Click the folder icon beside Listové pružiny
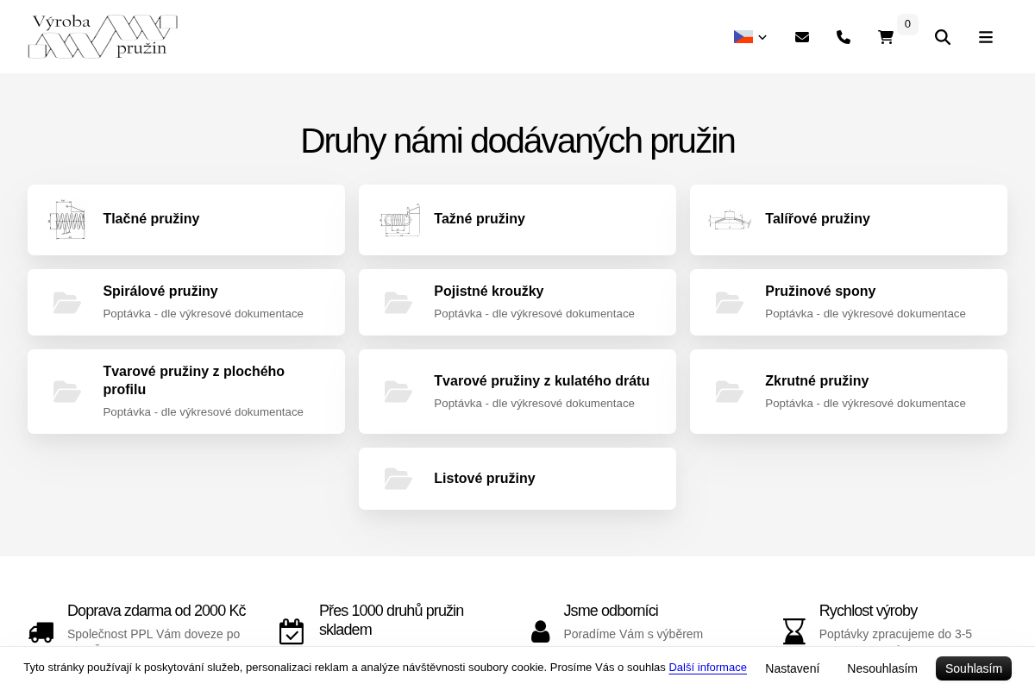Screen dimensions: 1035x690 pyautogui.click(x=398, y=479)
